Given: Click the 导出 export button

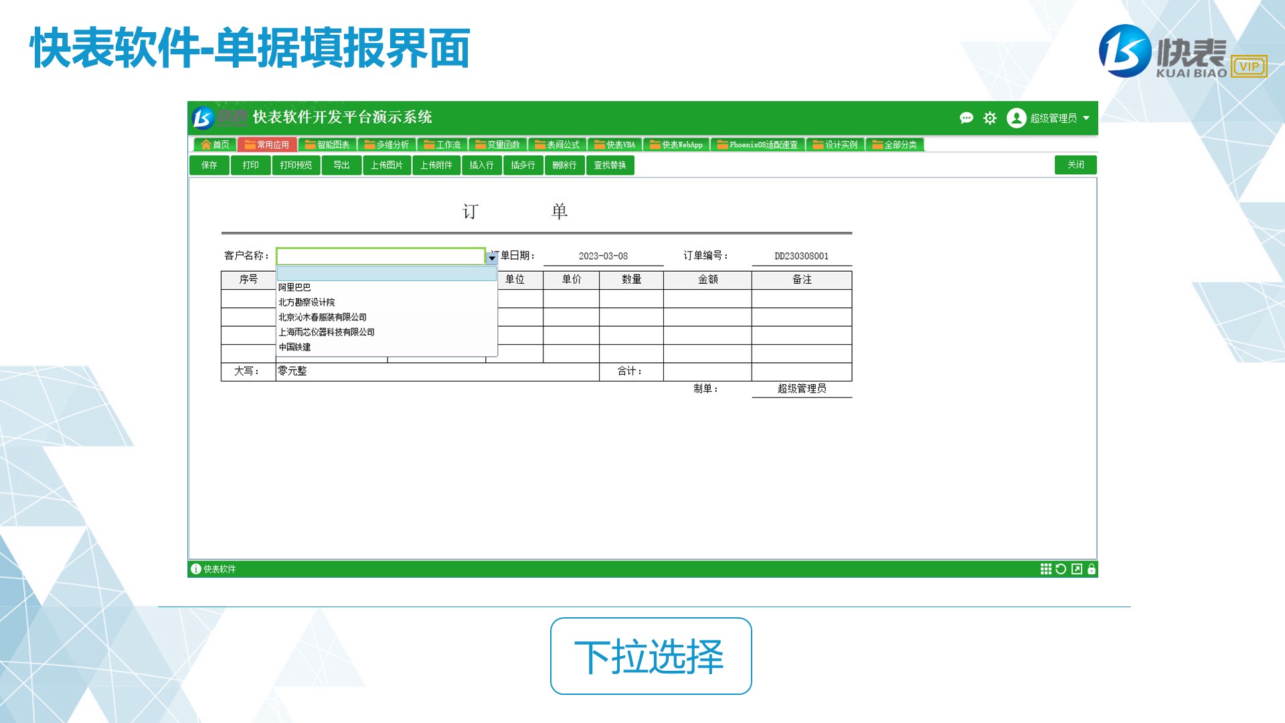Looking at the screenshot, I should point(342,165).
